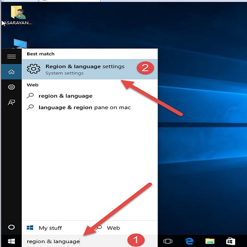Click the Windows Start button

[11, 241]
